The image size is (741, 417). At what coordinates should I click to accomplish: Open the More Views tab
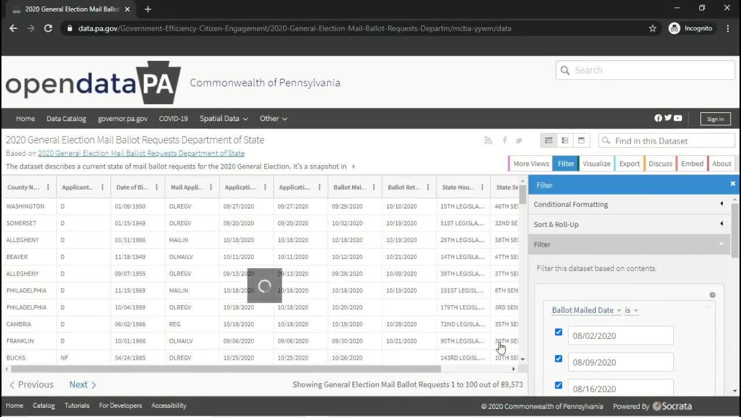[530, 163]
